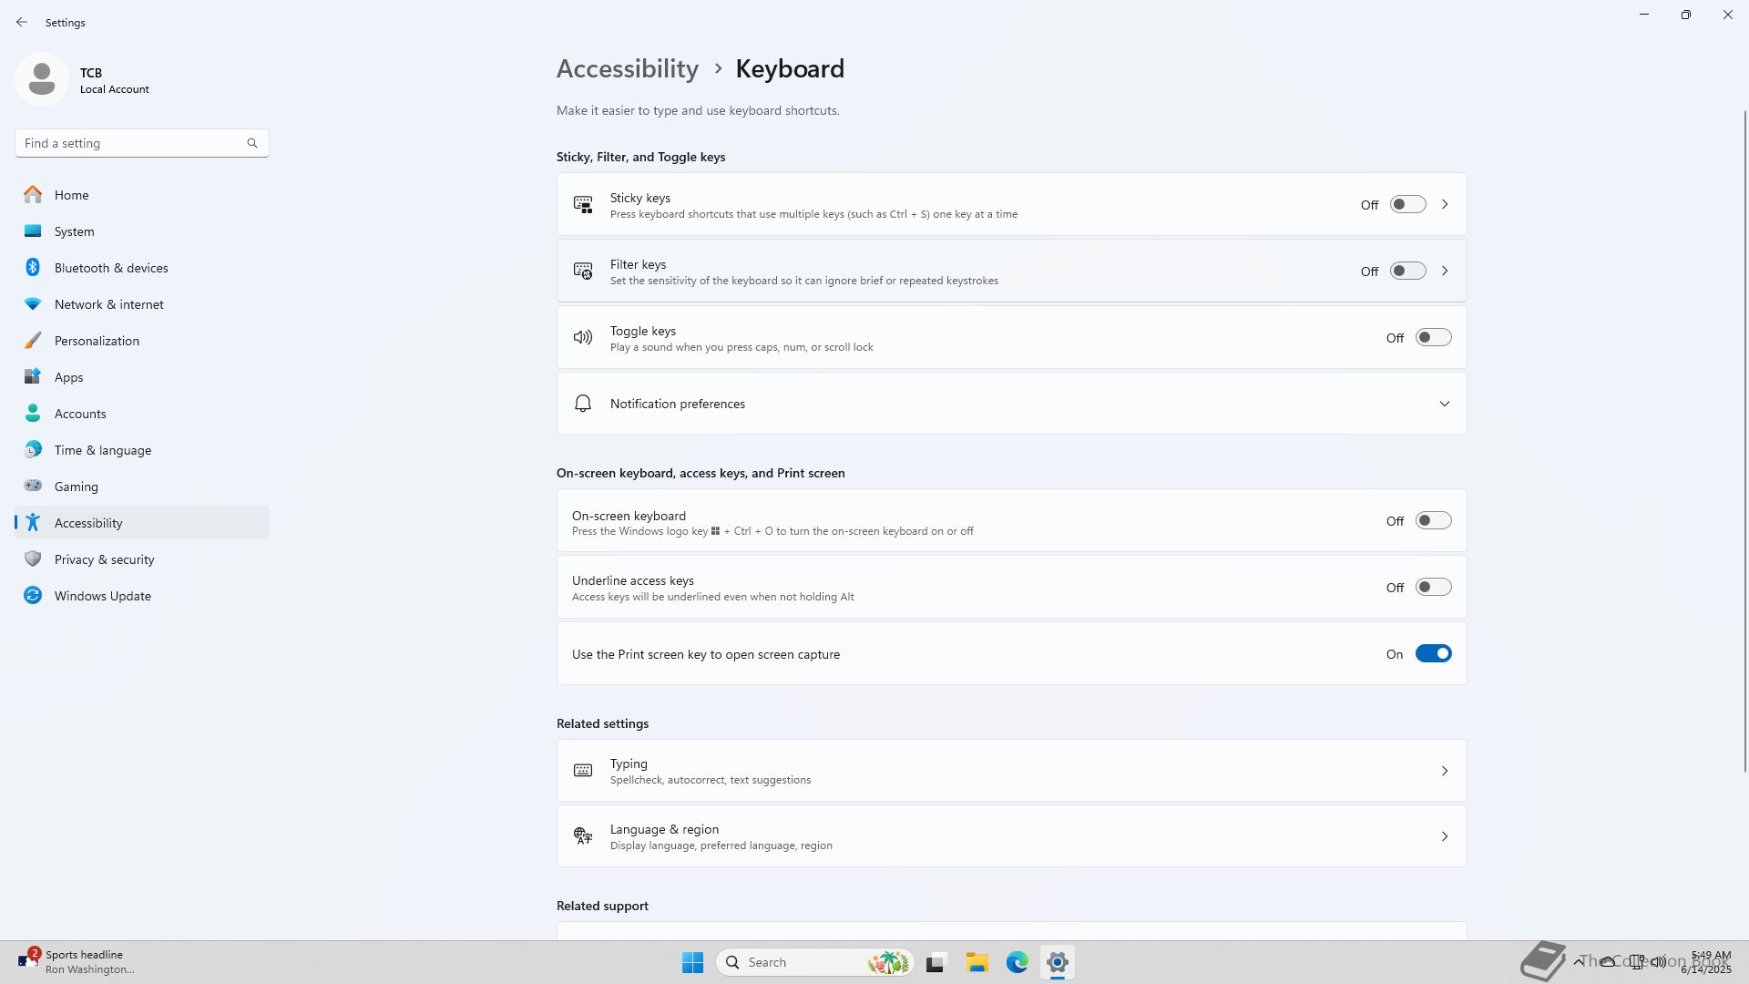Click the Windows Update icon in sidebar

point(33,596)
